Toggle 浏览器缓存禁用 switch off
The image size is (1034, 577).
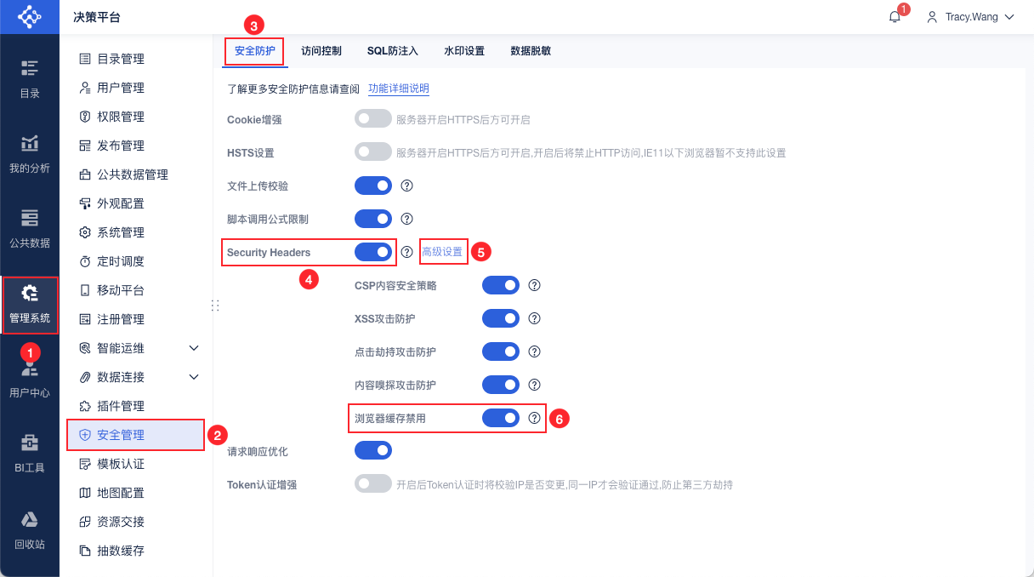[501, 418]
